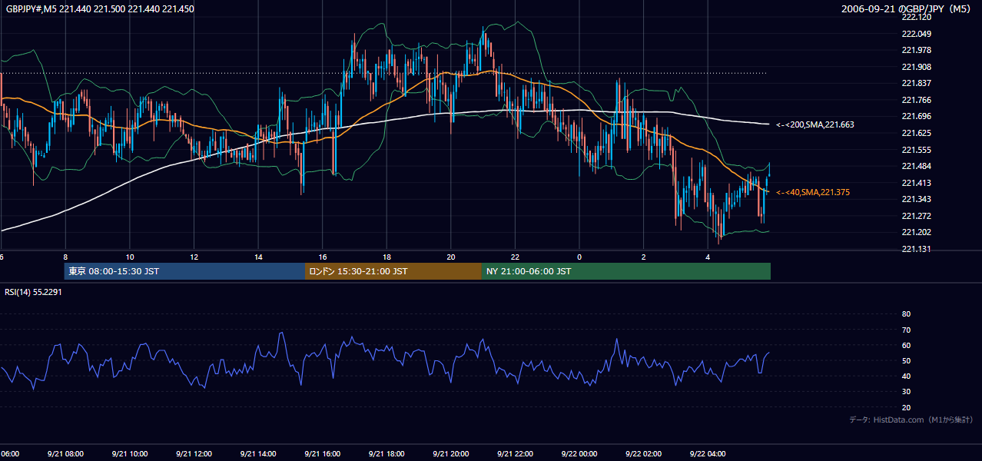Click the 221.908 price axis label
Screen dimensions: 982x461
[x=916, y=67]
